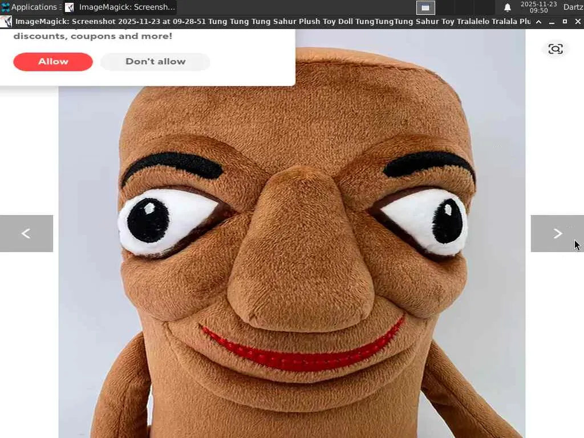Open the date and time clock
Screen dimensions: 584x438
tap(538, 7)
